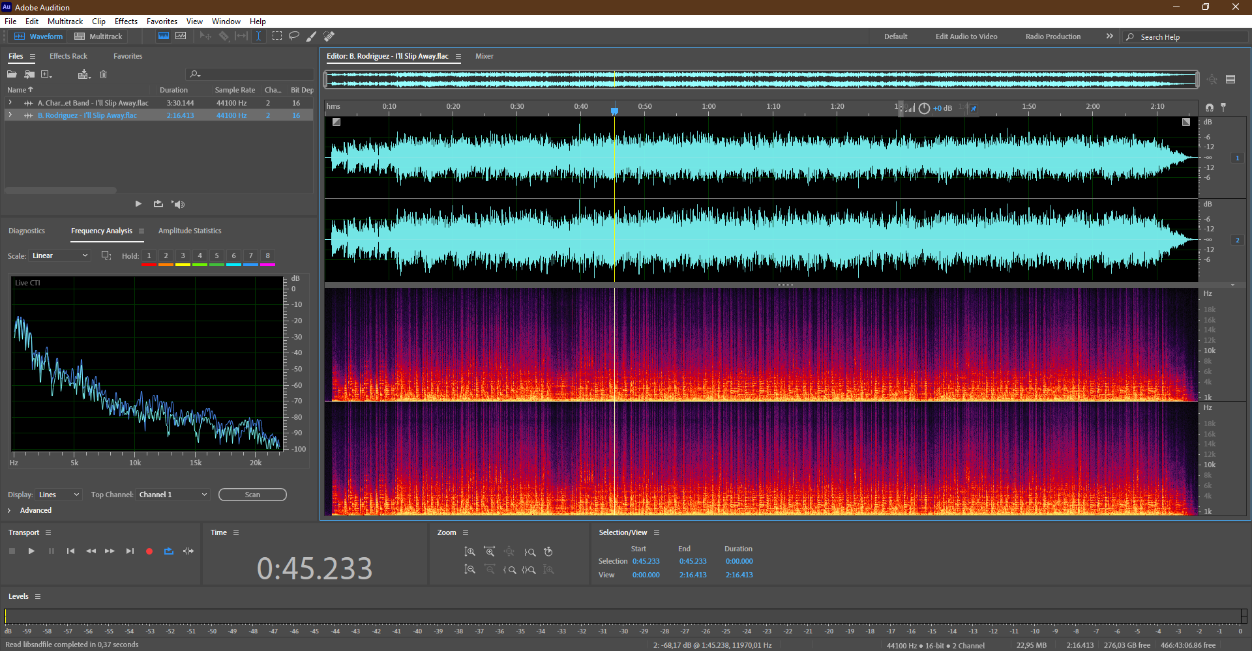Open the Multitrack menu in menu bar

65,22
